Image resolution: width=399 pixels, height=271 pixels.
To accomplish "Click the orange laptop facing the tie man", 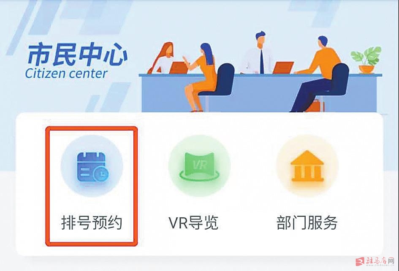I will (x=283, y=68).
